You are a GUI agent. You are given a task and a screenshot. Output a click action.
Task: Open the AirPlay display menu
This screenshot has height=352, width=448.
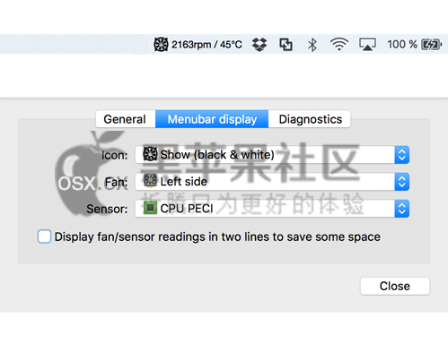pos(367,45)
